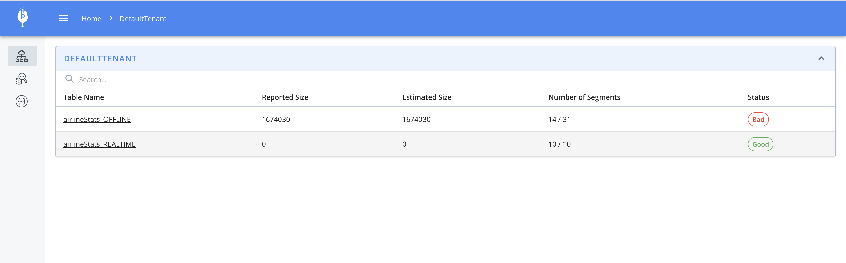Click the search magnifier icon
The height and width of the screenshot is (263, 846).
(x=70, y=79)
